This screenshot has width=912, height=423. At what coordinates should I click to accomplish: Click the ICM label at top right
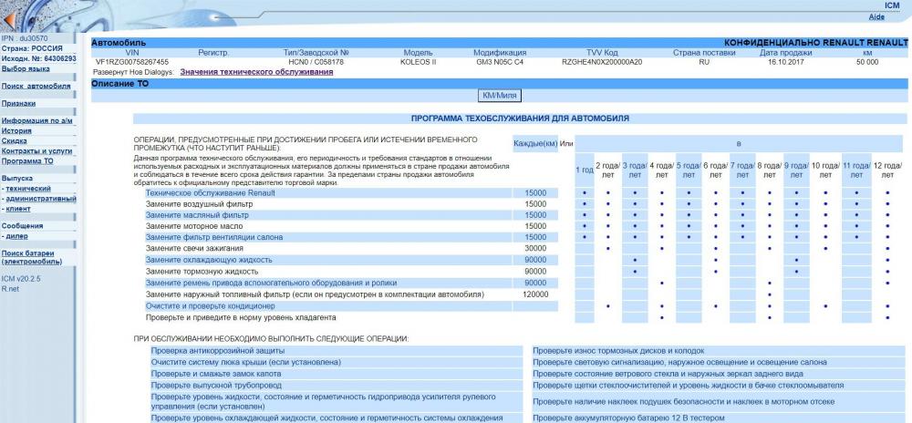tap(892, 5)
